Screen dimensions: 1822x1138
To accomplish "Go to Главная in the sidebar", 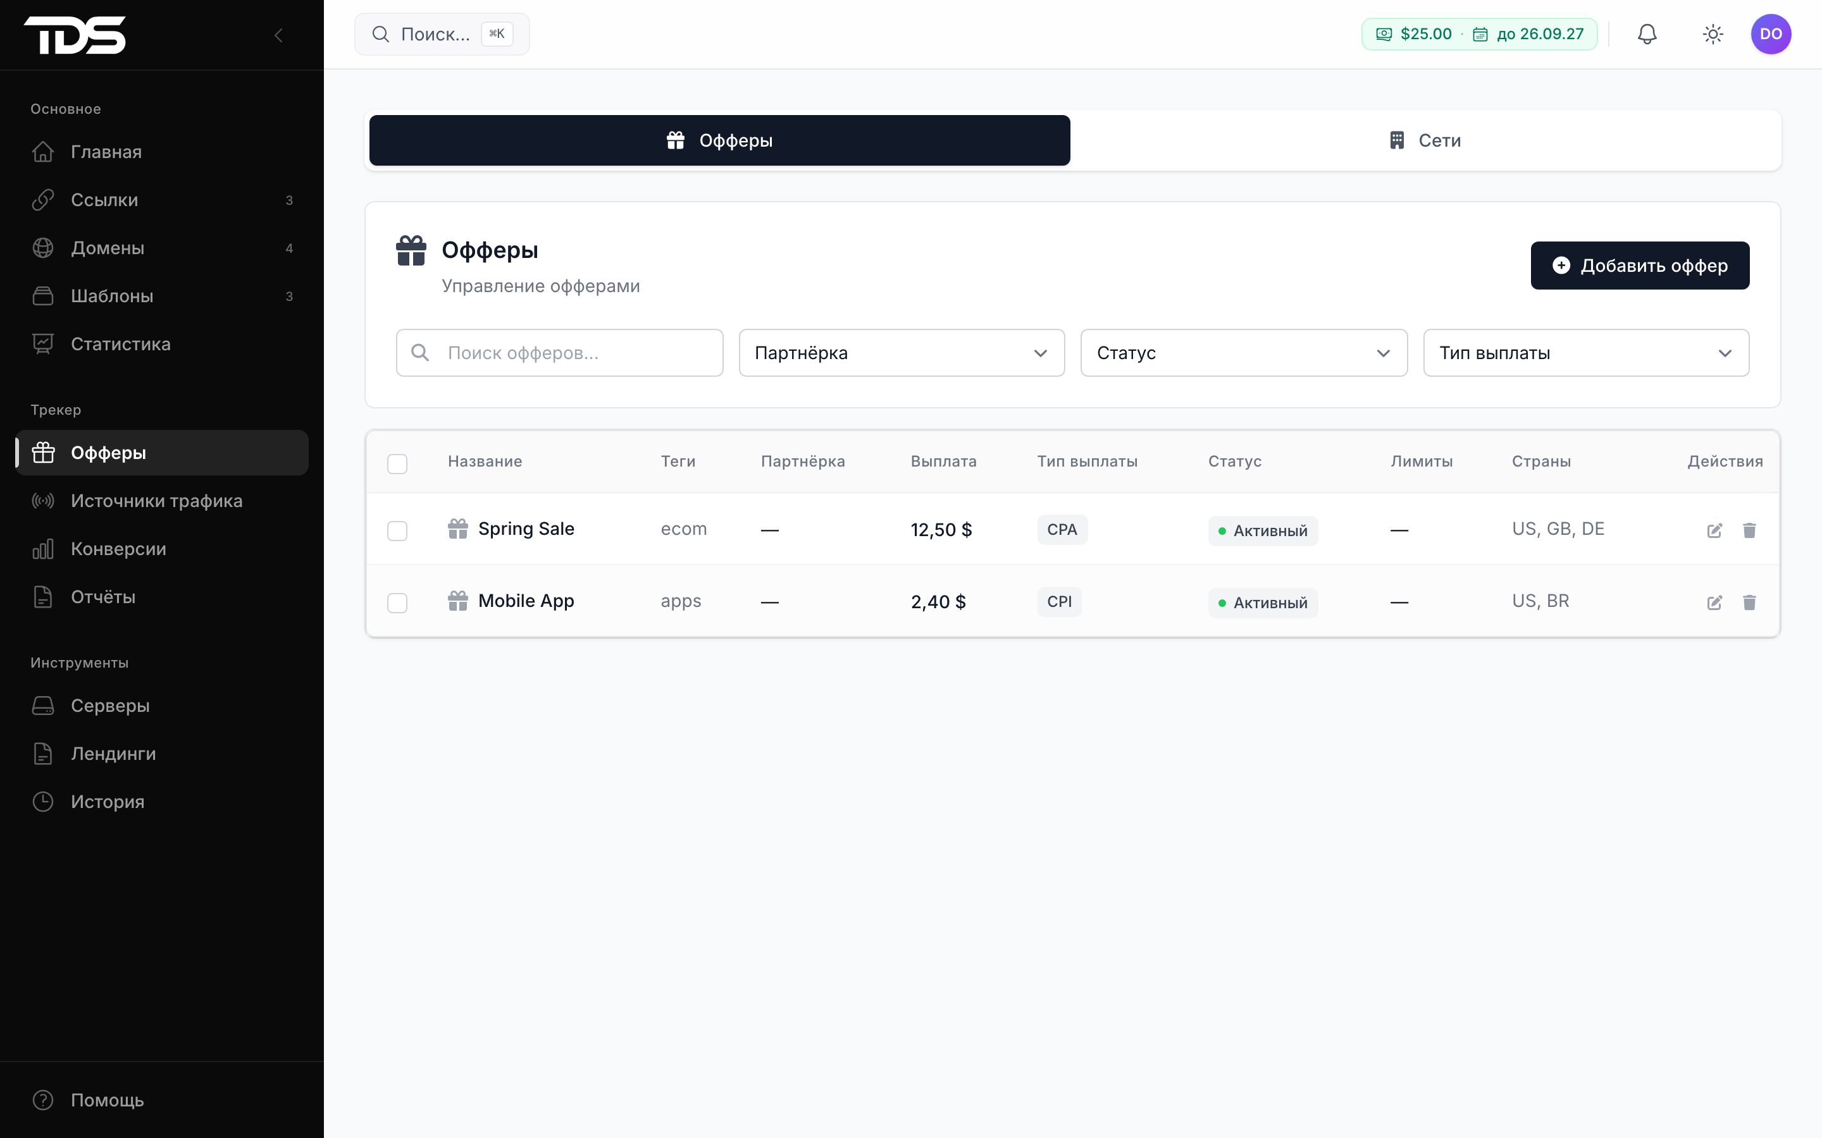I will (x=162, y=152).
